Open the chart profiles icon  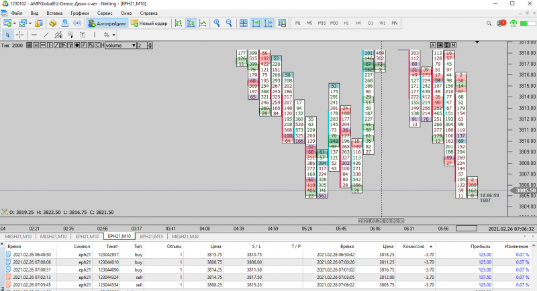coord(23,23)
